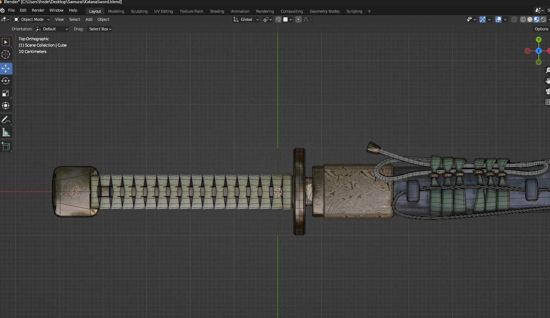Switch to wireframe viewport shading

(523, 19)
